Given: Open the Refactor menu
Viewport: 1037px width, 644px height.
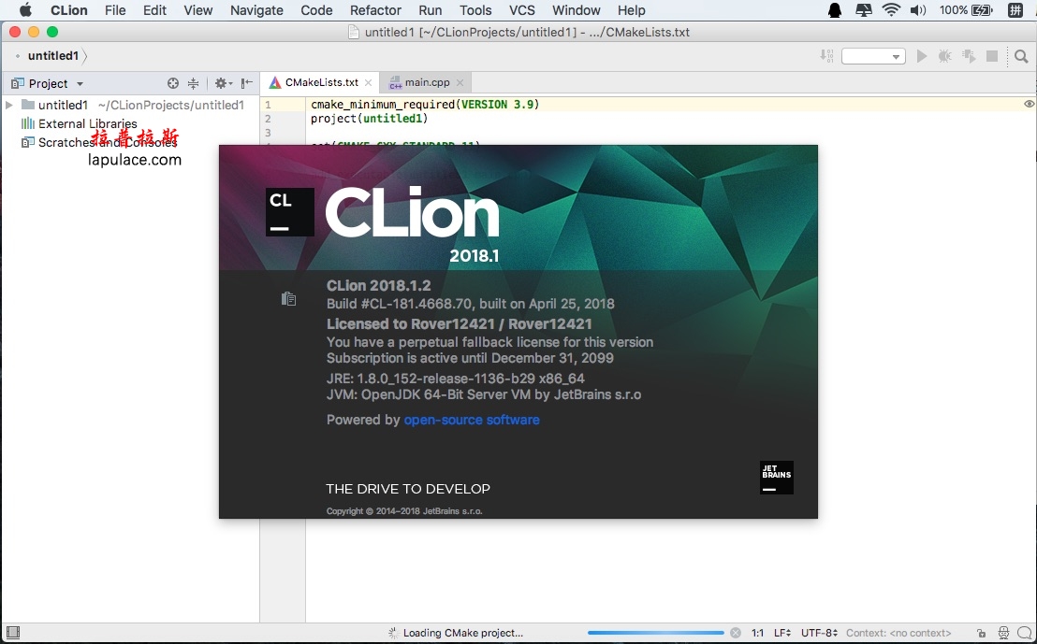Looking at the screenshot, I should pyautogui.click(x=375, y=10).
